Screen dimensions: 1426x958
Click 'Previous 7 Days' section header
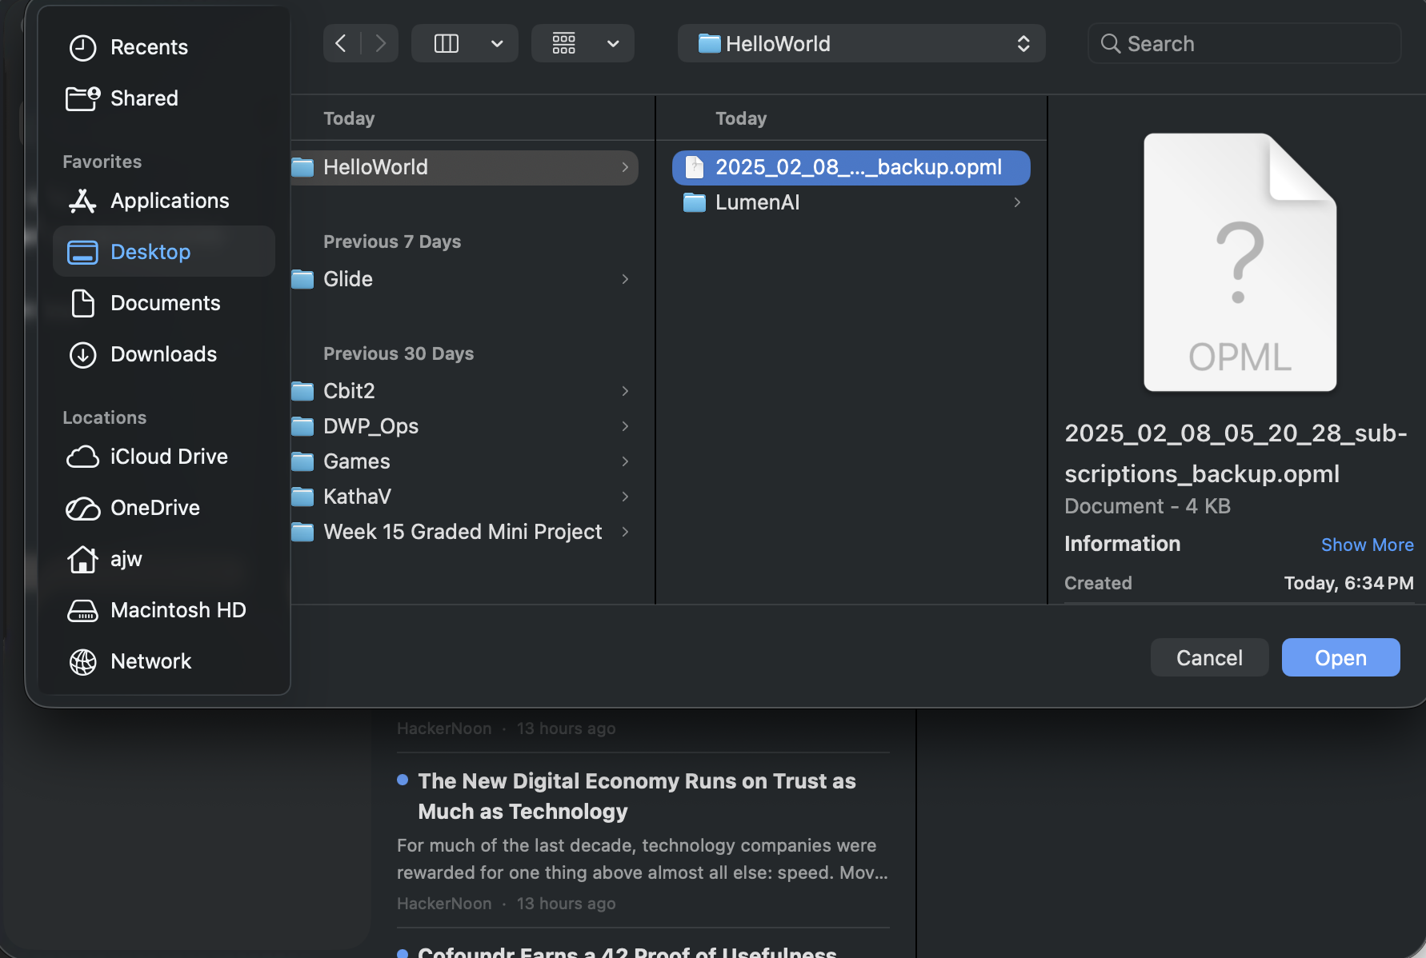[x=392, y=241]
